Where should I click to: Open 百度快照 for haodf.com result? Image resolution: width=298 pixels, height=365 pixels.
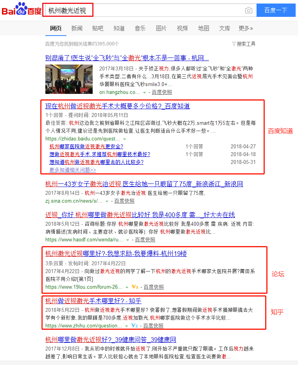[x=145, y=239]
